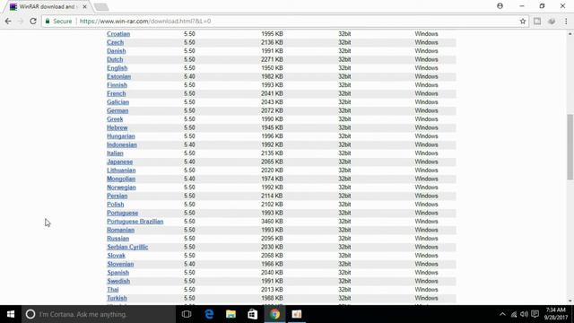The width and height of the screenshot is (574, 323).
Task: Click the Slovak link
Action: 116,256
